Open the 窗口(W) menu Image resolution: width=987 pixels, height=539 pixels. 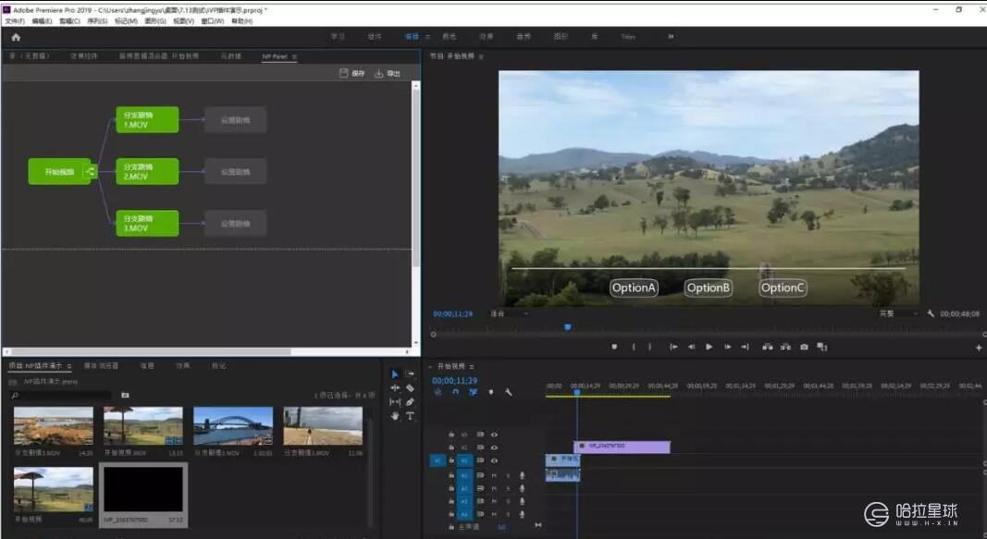[213, 21]
